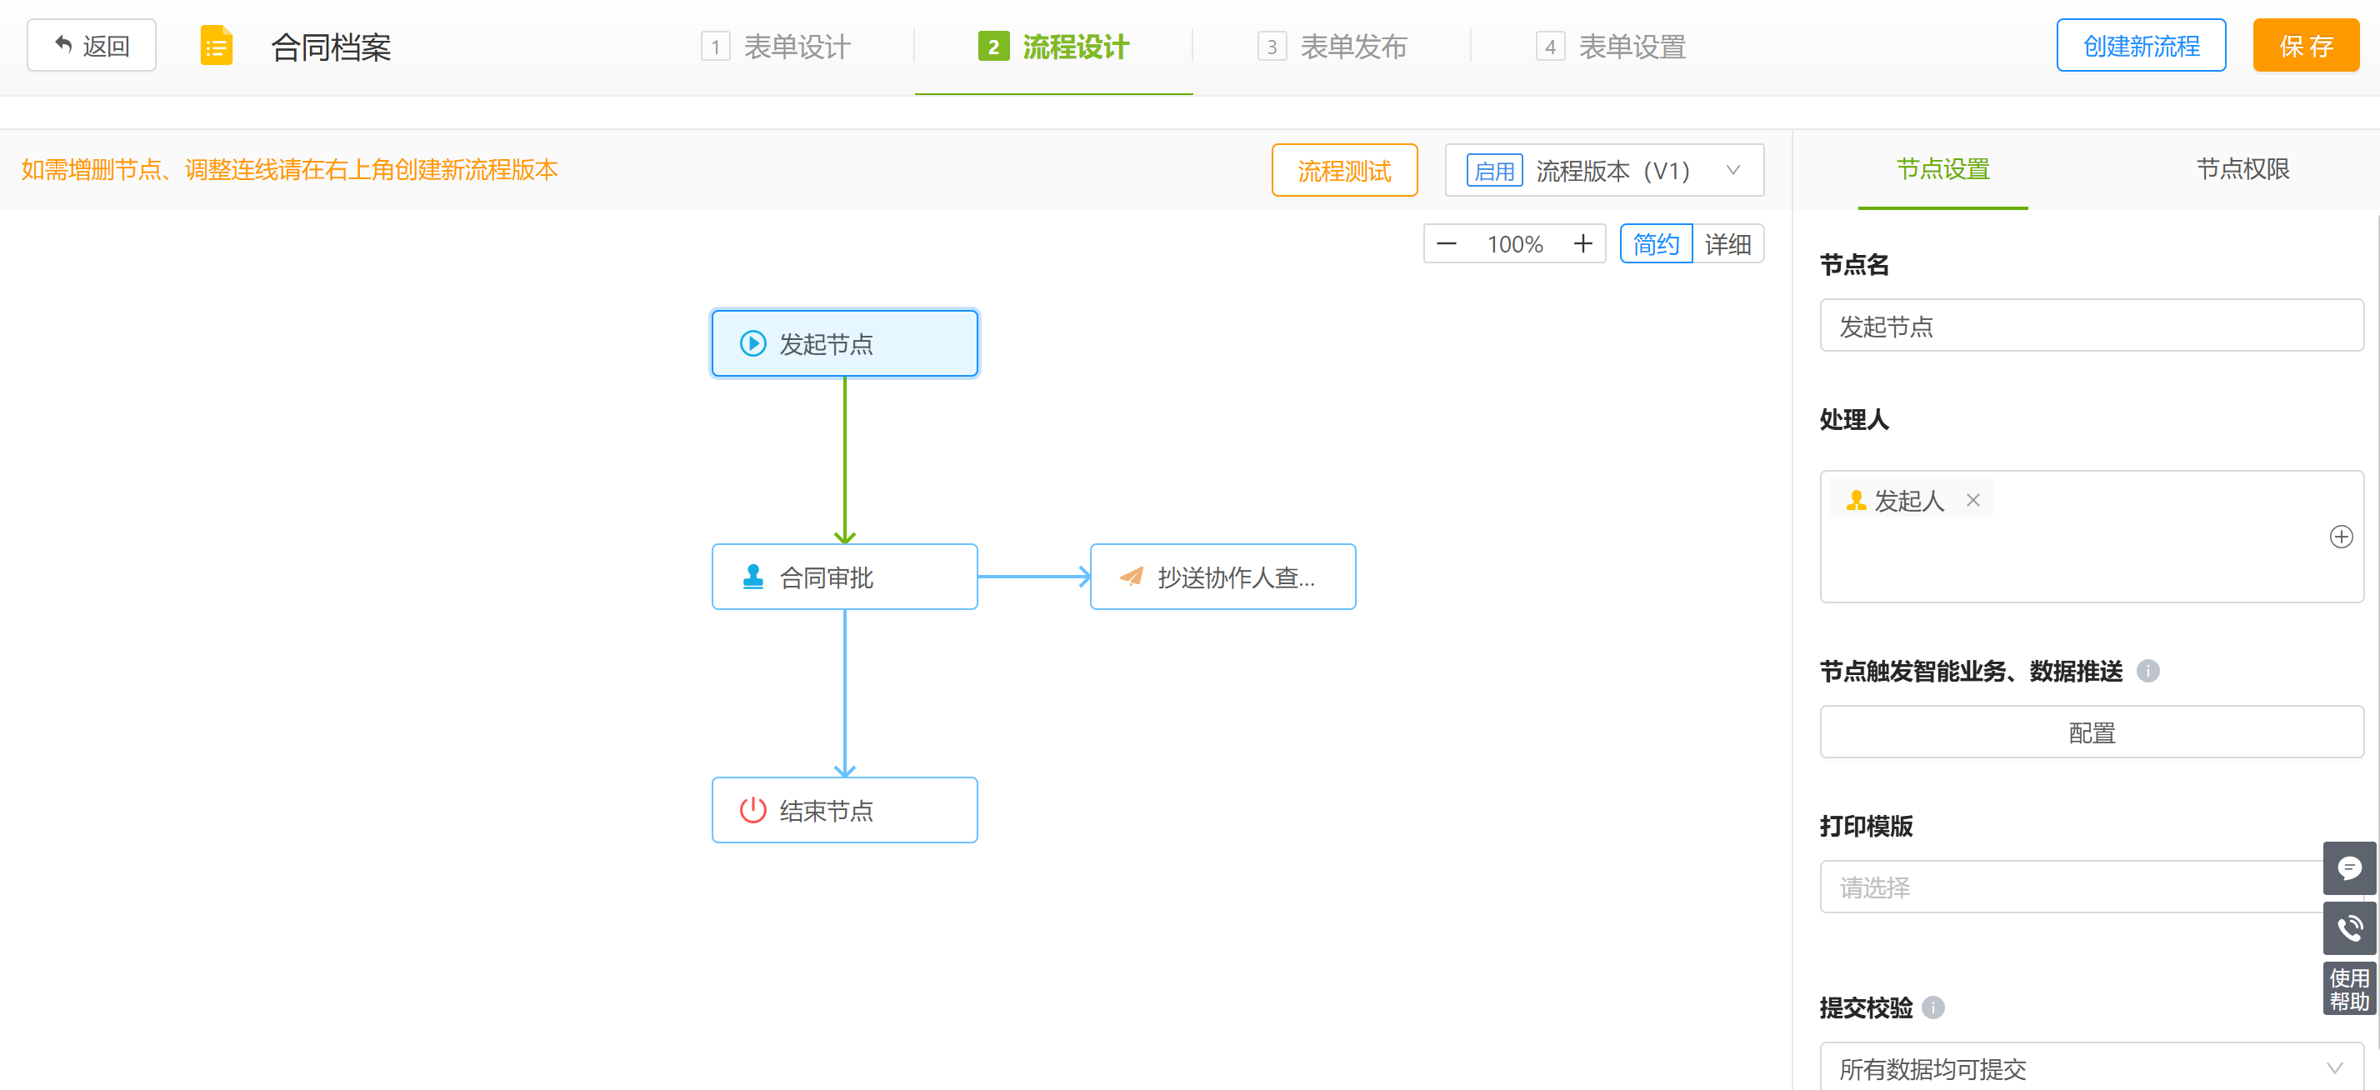Remove the 发起人 handler tag
Image resolution: width=2380 pixels, height=1090 pixels.
pos(1972,500)
